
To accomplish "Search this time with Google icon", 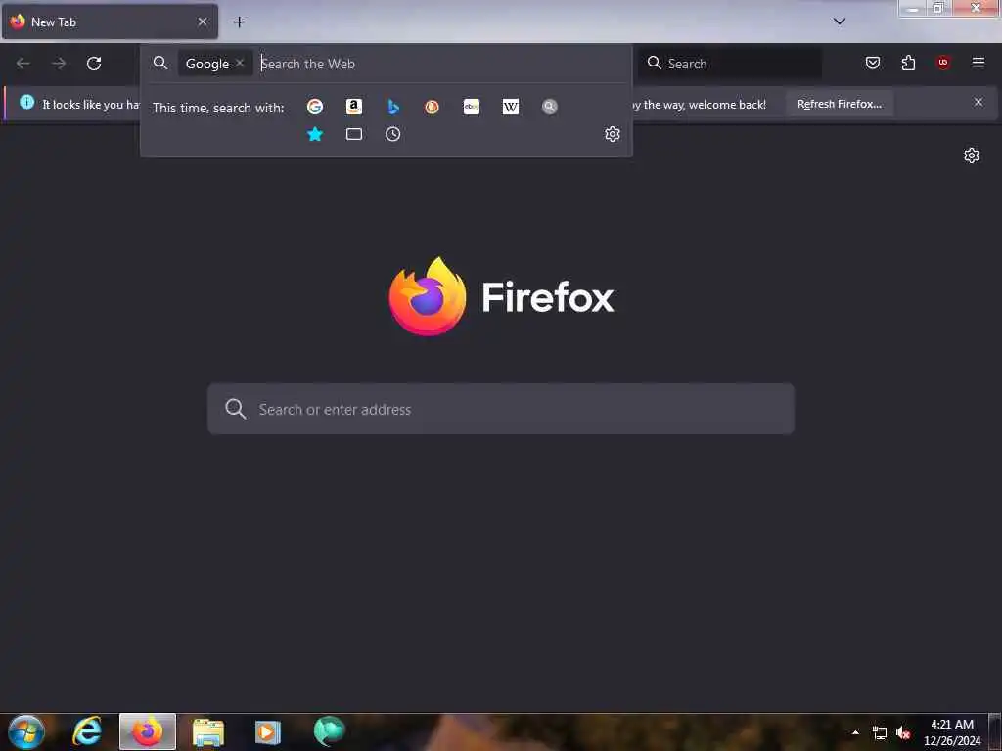I will tap(314, 107).
